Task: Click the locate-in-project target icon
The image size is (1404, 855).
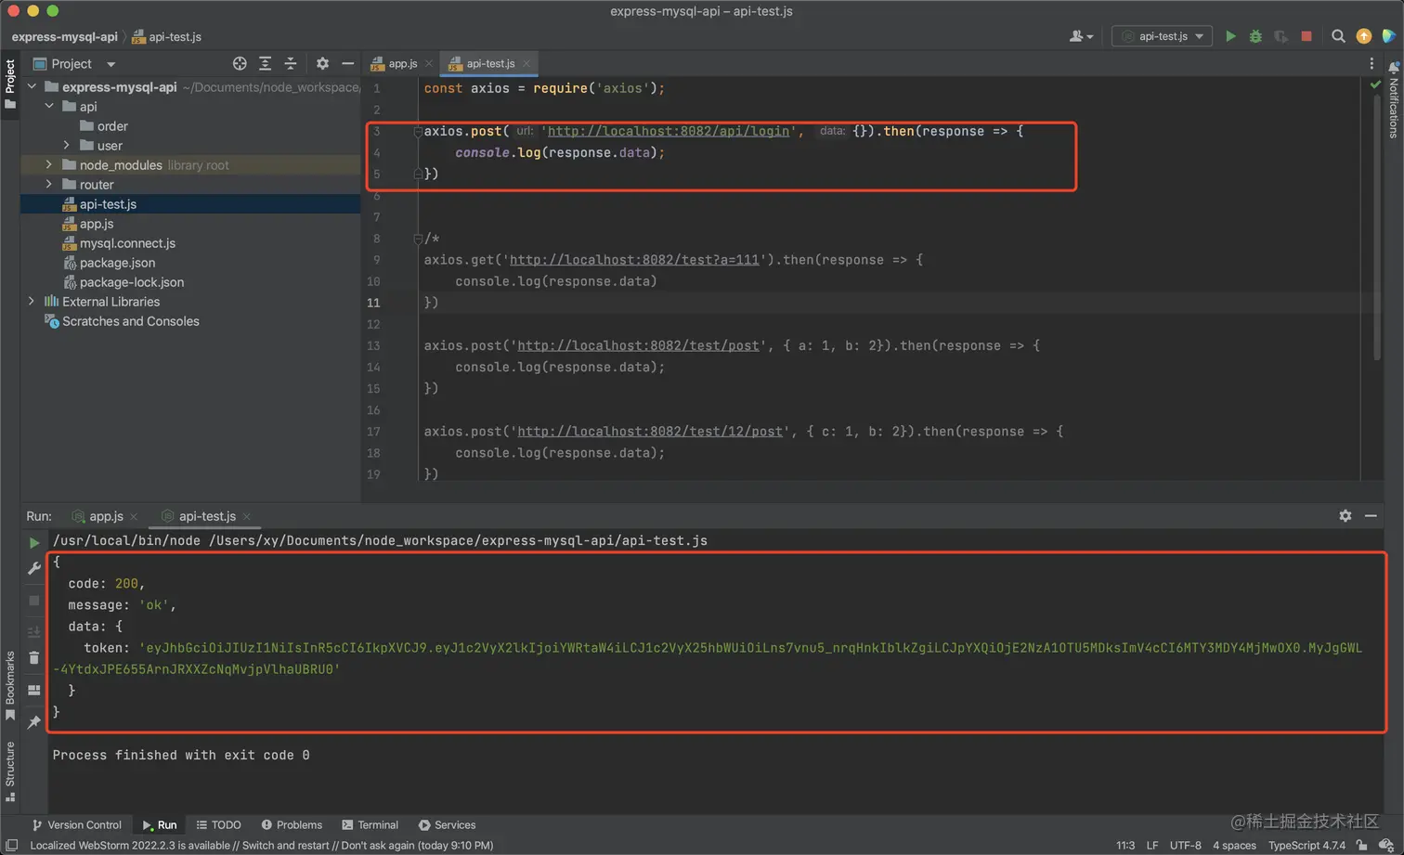Action: (240, 63)
